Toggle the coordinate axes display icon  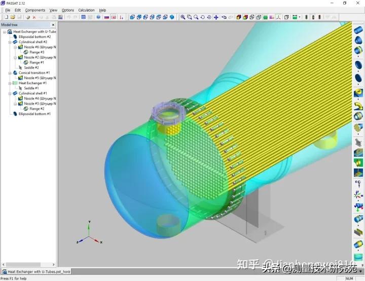click(278, 17)
